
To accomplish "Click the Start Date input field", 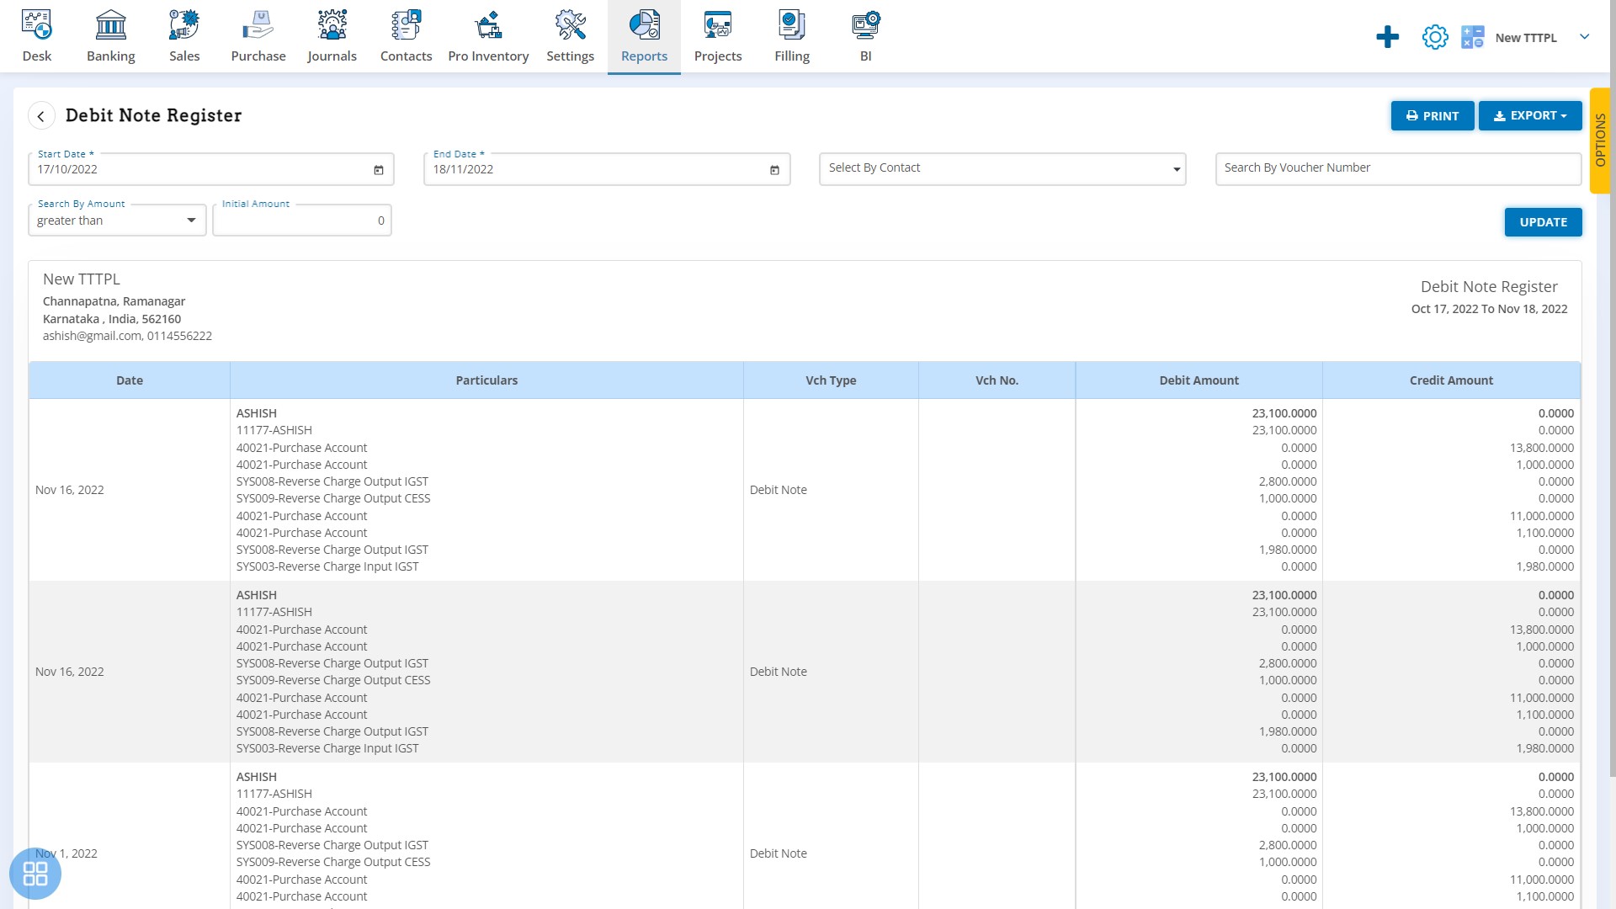I will [x=211, y=168].
